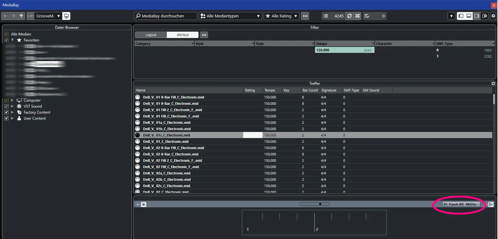Click the align beats to project icon
The image size is (498, 239).
point(491,204)
